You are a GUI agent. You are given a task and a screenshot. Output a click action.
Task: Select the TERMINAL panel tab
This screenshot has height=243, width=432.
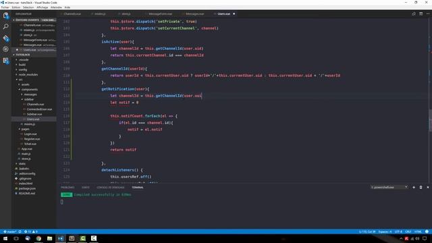click(x=138, y=188)
